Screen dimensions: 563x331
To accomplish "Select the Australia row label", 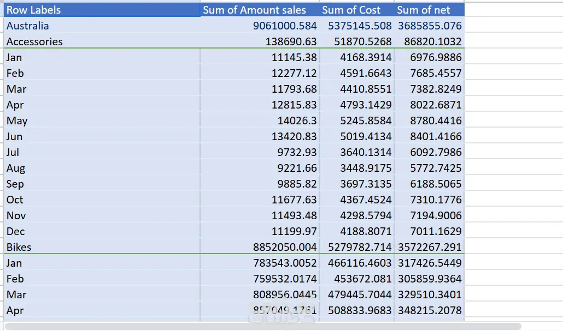I will [28, 26].
